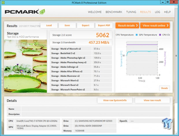The image size is (179, 136).
Task: Save the current result
Action: [67, 25]
